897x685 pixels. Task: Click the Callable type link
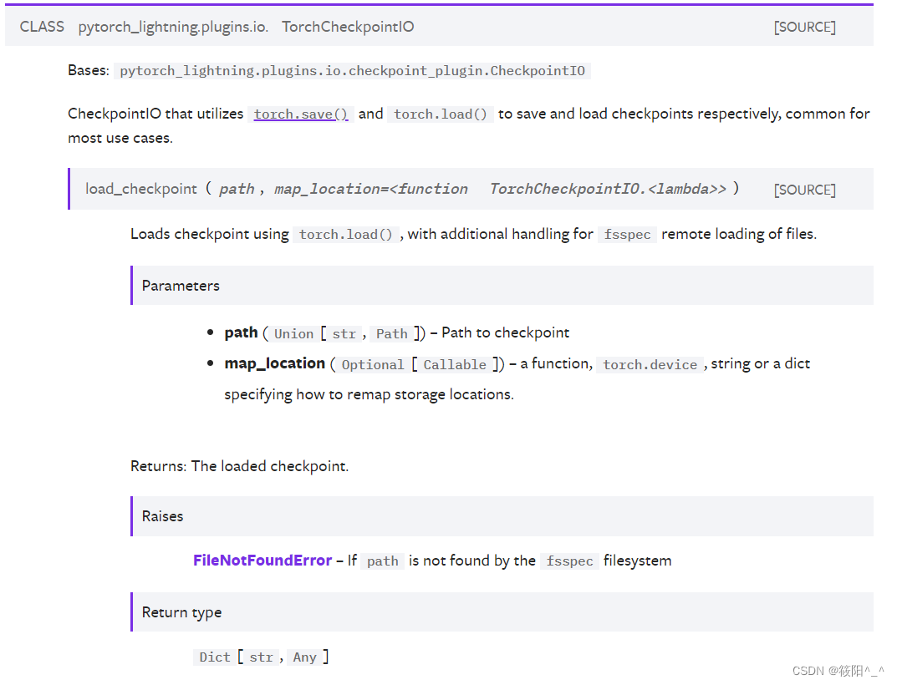[x=455, y=364]
